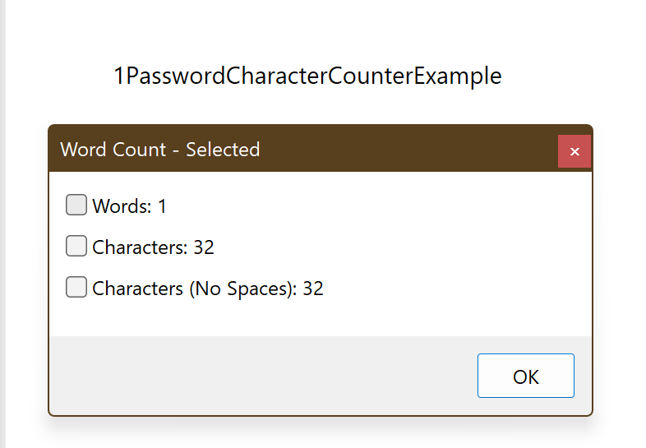Click the brown title bar right of Selected
646x448 pixels.
[x=408, y=149]
